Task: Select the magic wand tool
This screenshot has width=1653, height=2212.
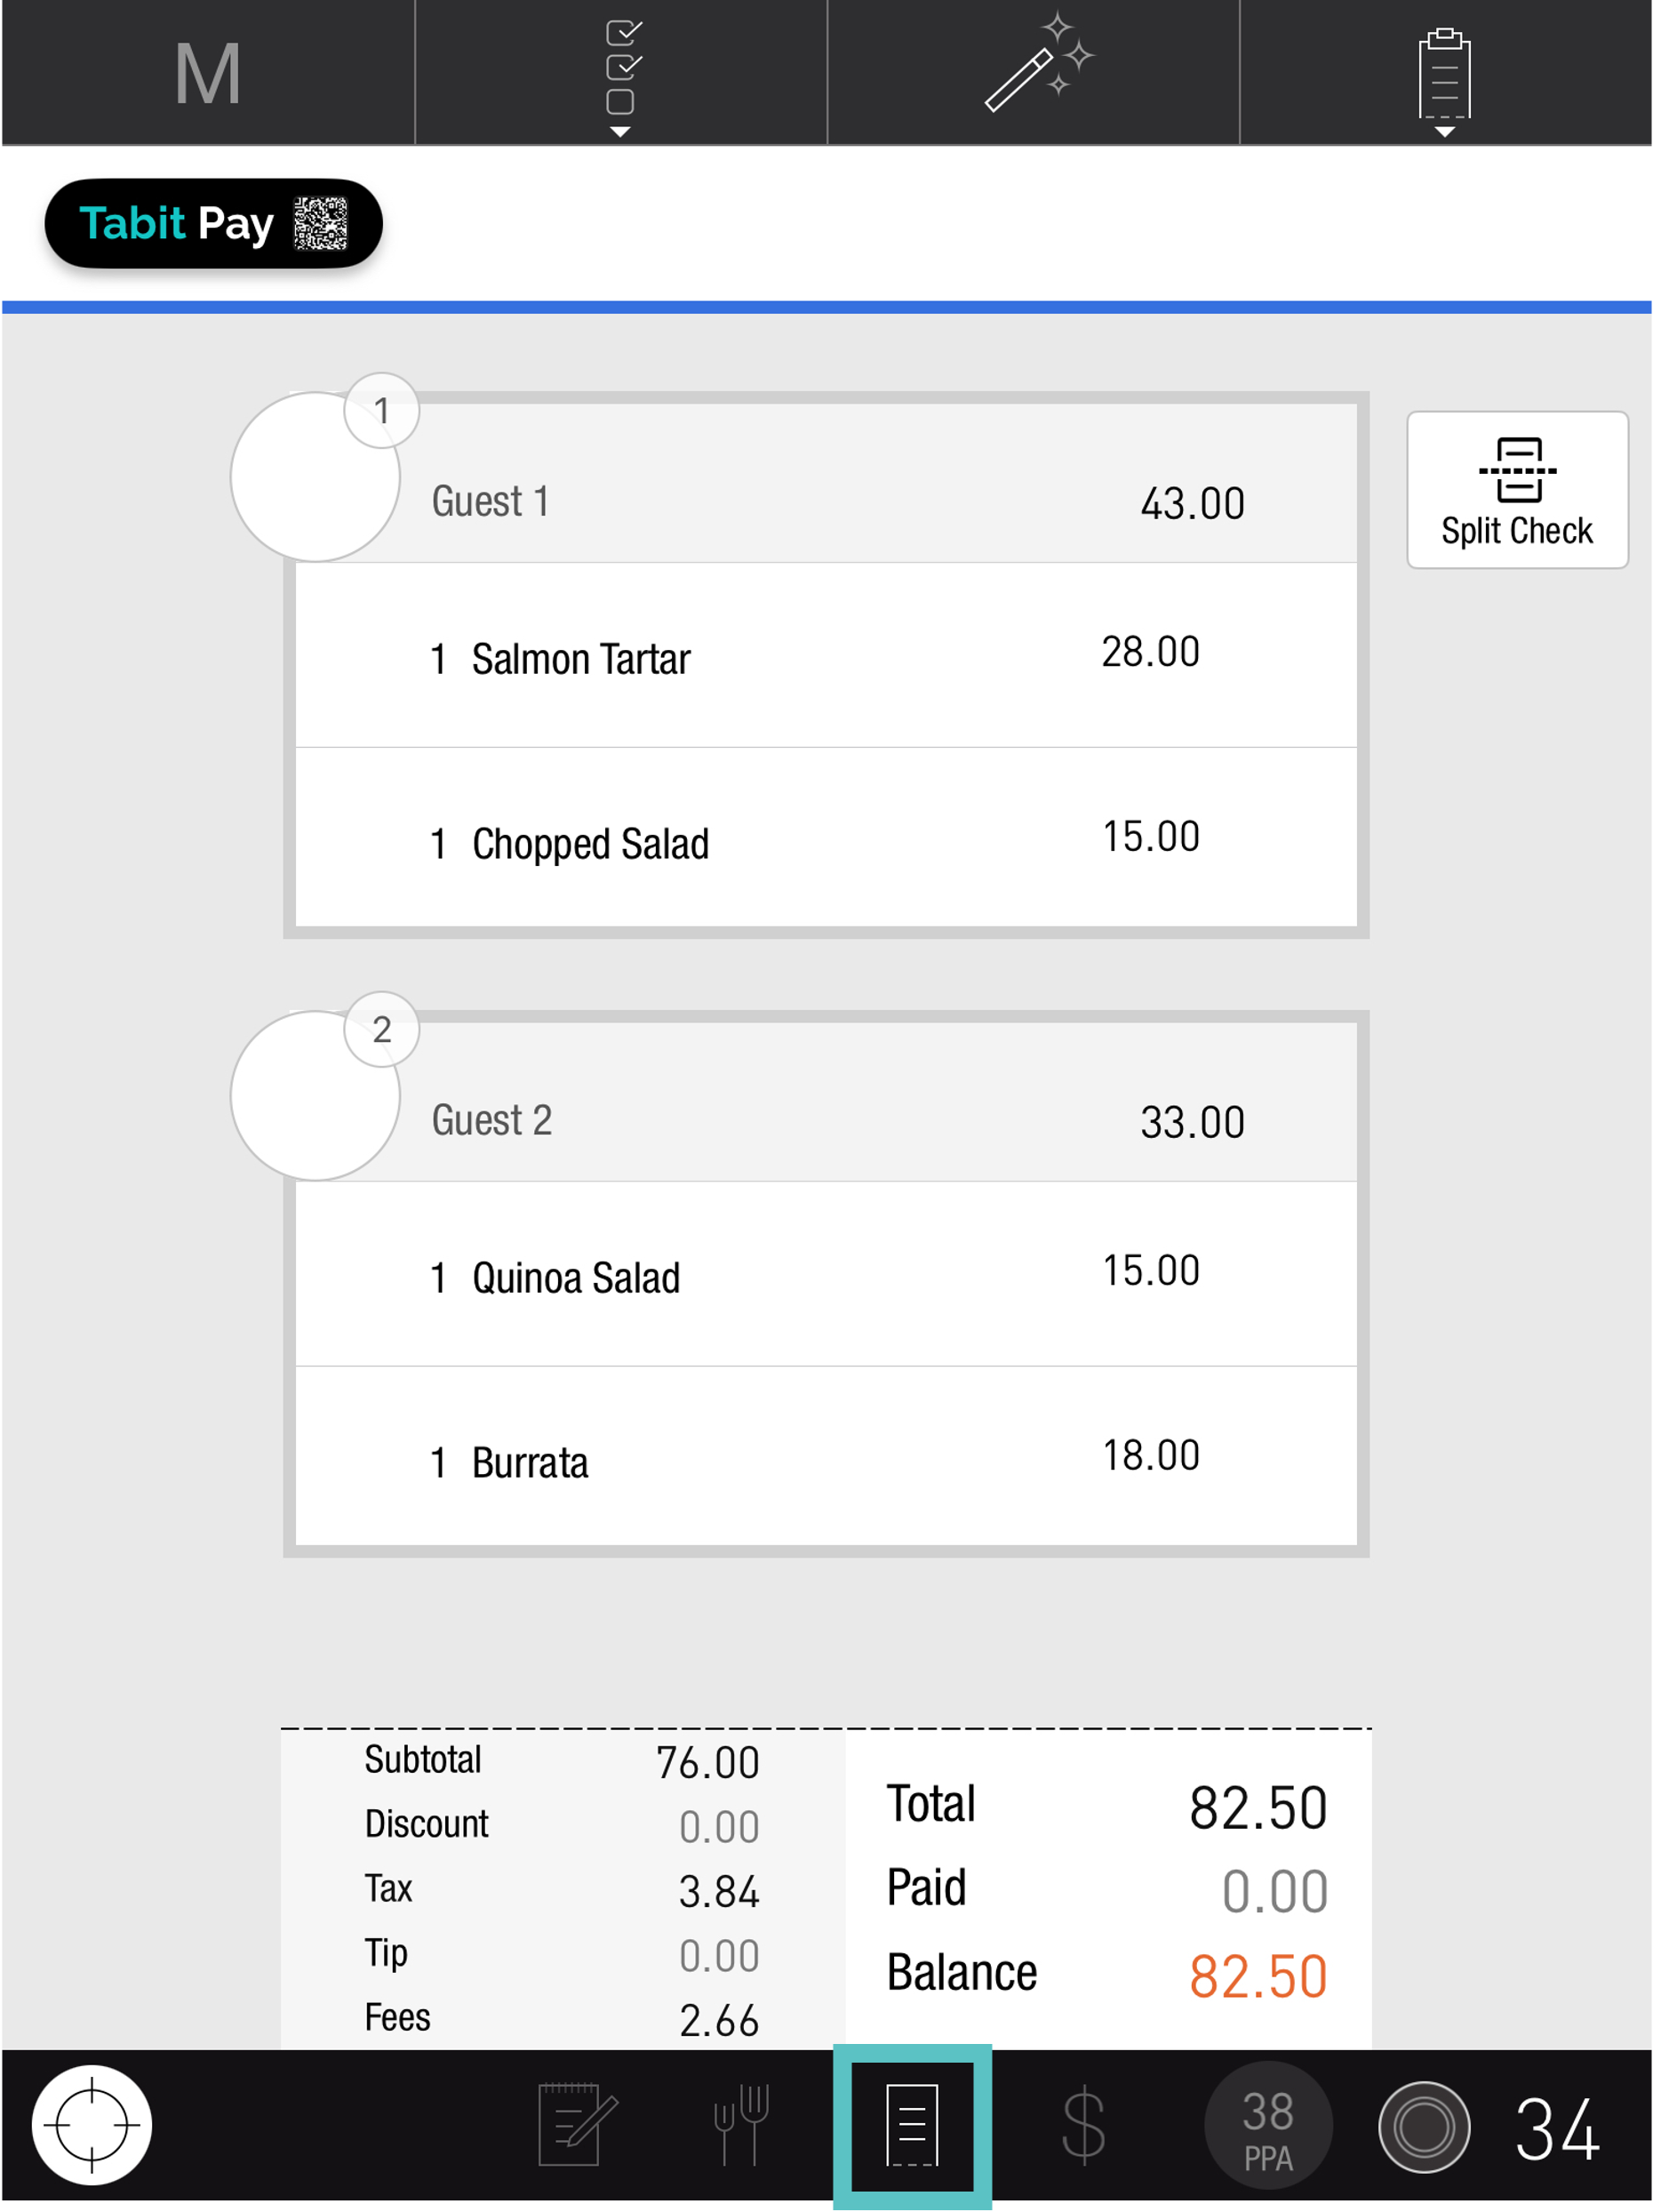Action: tap(1034, 67)
